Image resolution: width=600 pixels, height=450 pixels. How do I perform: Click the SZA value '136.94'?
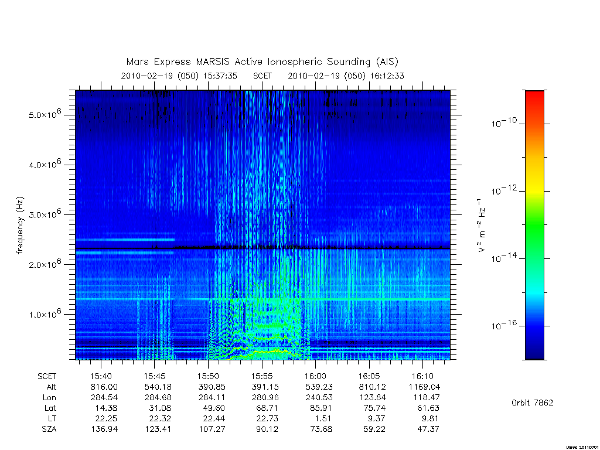[104, 429]
